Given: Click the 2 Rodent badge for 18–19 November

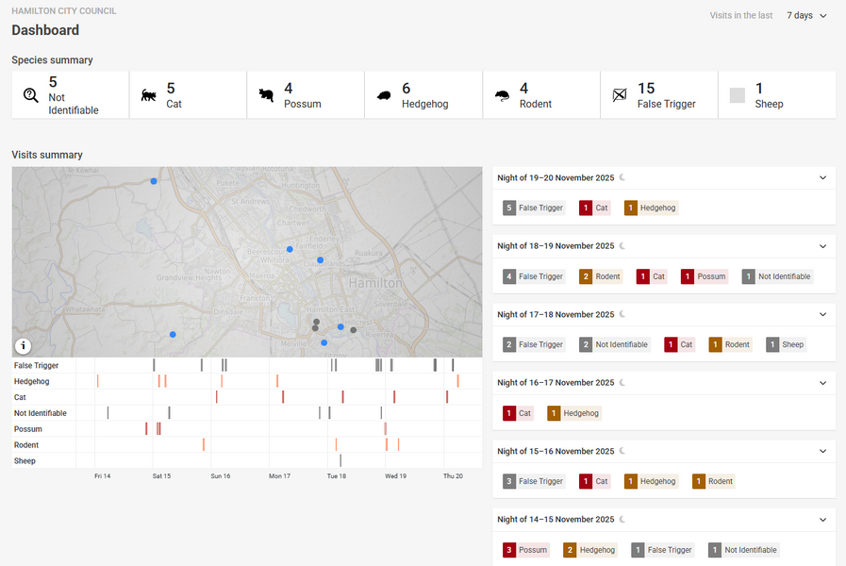Looking at the screenshot, I should 600,276.
